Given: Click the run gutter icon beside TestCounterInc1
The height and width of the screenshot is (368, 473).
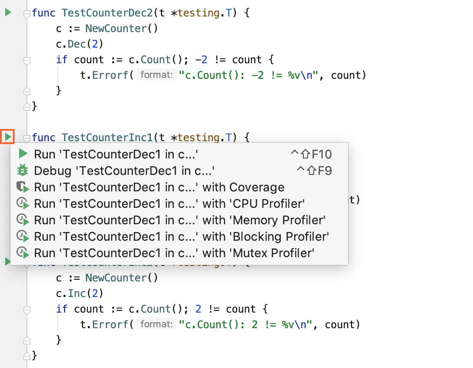Looking at the screenshot, I should click(x=7, y=137).
